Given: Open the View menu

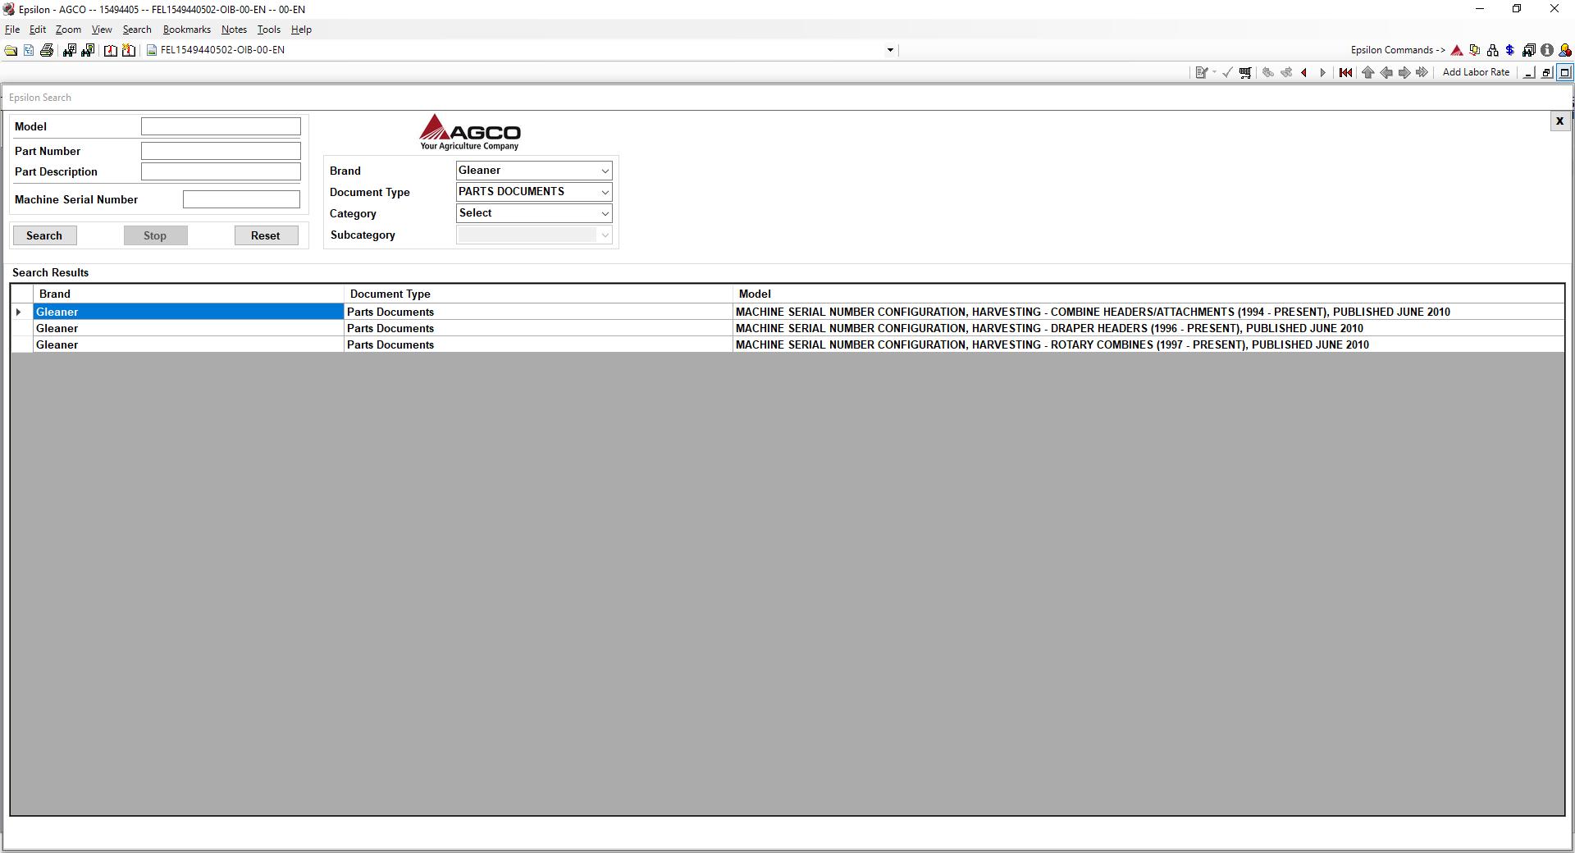Looking at the screenshot, I should tap(102, 30).
